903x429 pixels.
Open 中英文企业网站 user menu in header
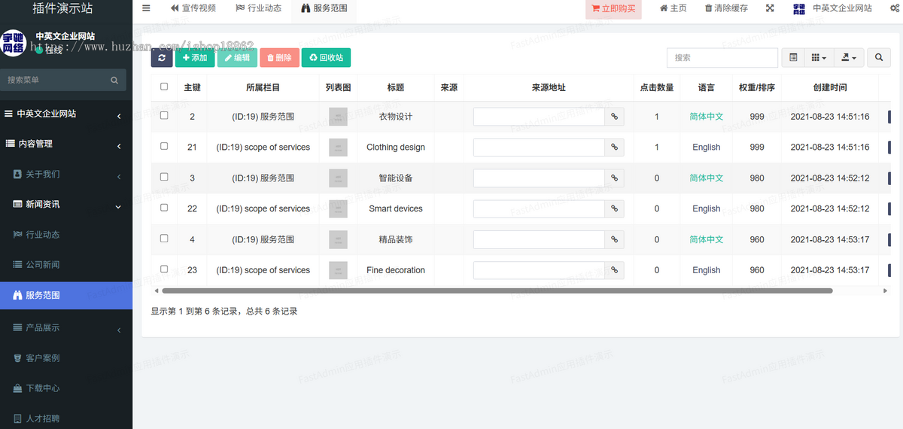(x=842, y=8)
